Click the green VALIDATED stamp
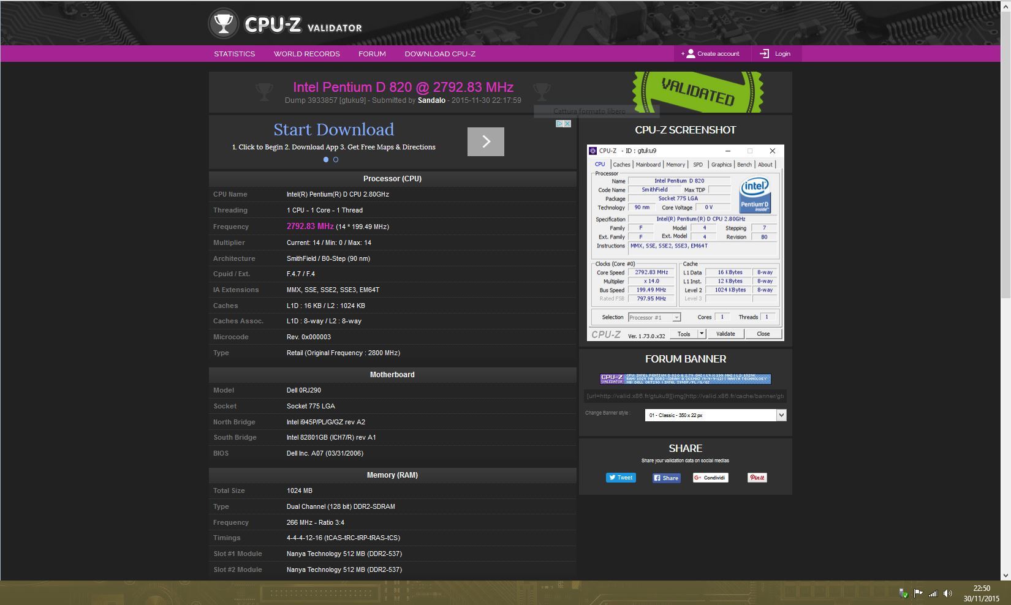The width and height of the screenshot is (1011, 605). click(x=698, y=92)
